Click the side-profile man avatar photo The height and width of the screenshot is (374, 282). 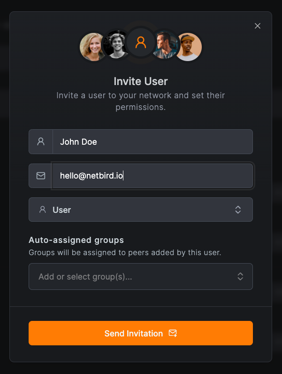(166, 45)
